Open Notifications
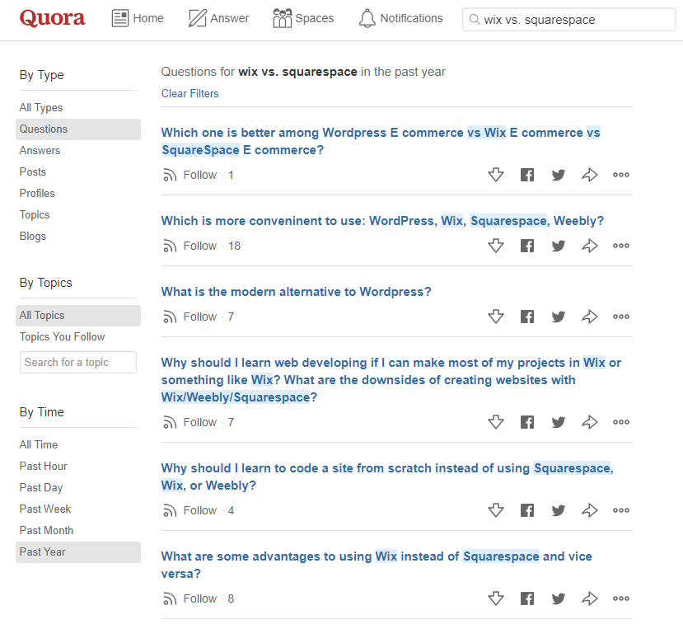 tap(400, 18)
